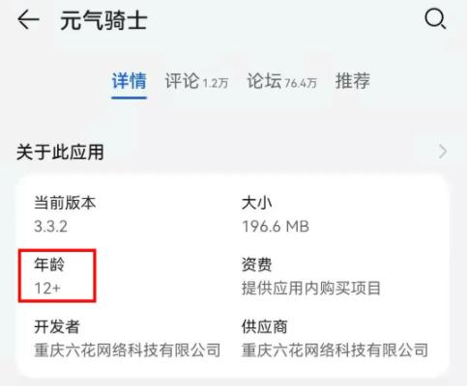Select the 当前版本 3.3.2 entry
Viewport: 468px width, 389px height.
[65, 214]
